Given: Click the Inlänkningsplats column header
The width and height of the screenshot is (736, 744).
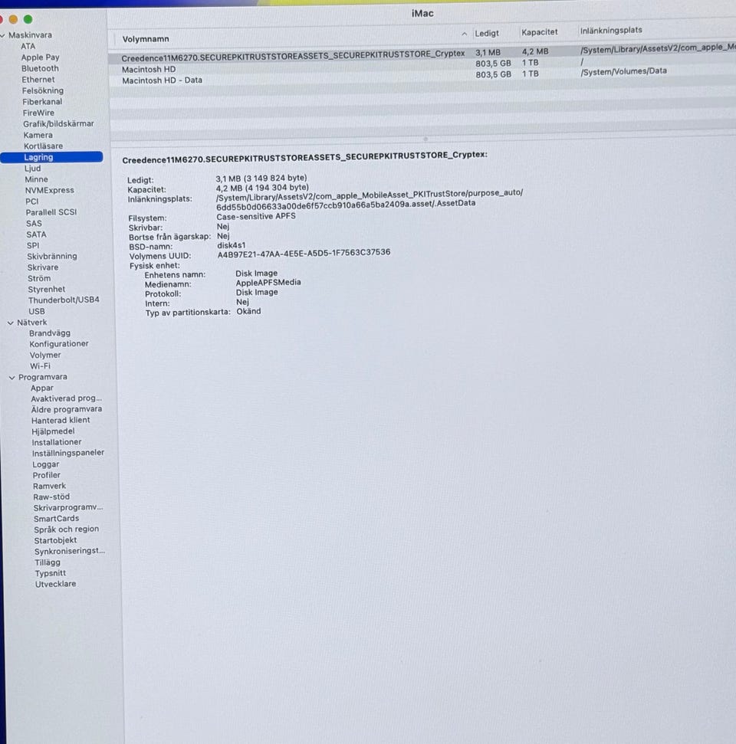Looking at the screenshot, I should coord(610,31).
